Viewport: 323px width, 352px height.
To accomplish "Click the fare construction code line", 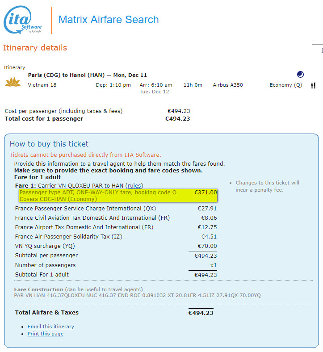I will [137, 295].
